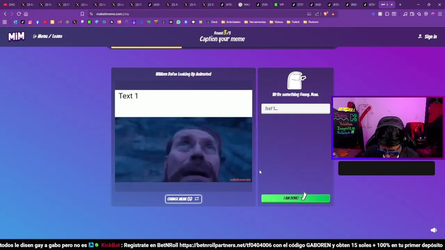Open a new browser tab
Screen dimensions: 445x250
(x=400, y=5)
